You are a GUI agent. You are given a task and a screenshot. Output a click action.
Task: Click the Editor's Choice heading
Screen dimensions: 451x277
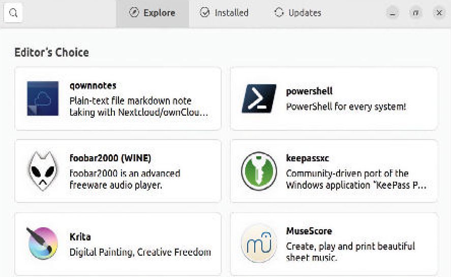[x=52, y=53]
